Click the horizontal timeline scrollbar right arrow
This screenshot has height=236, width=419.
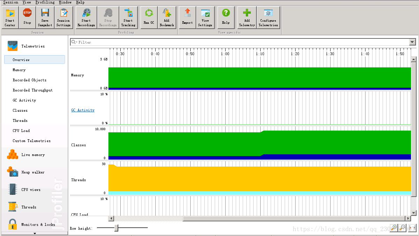(408, 219)
